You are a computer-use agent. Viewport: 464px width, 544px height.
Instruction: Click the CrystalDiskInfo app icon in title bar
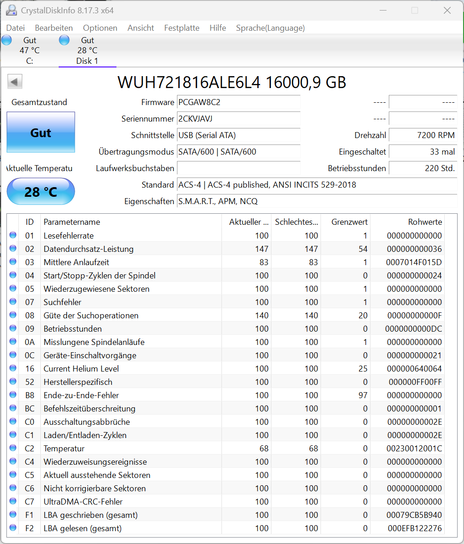coord(11,11)
